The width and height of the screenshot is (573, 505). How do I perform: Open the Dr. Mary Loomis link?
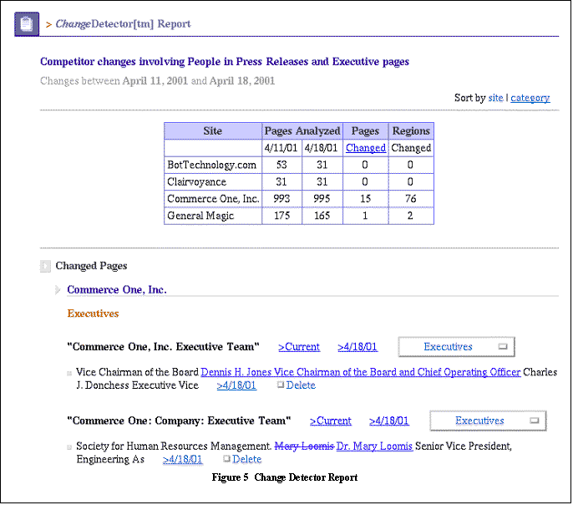point(374,446)
